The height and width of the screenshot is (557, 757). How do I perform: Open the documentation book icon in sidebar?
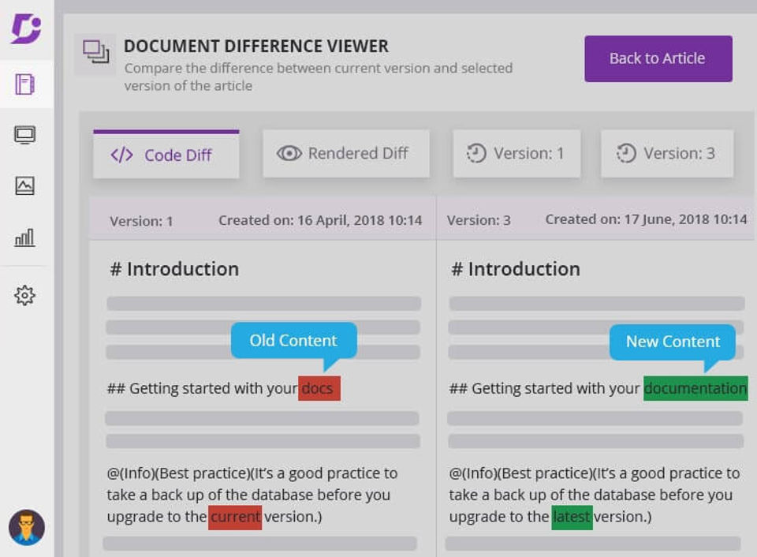24,84
